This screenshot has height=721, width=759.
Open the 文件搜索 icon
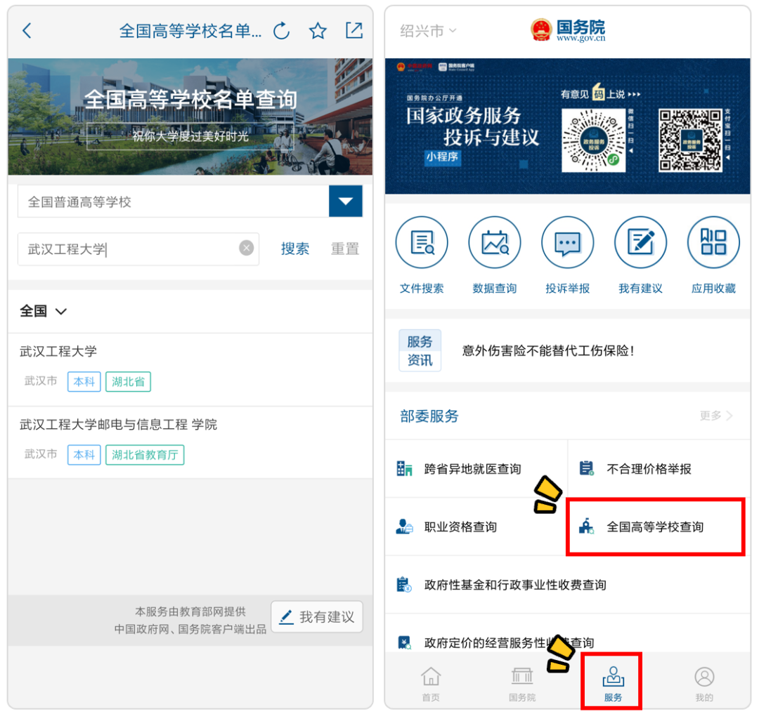[422, 242]
